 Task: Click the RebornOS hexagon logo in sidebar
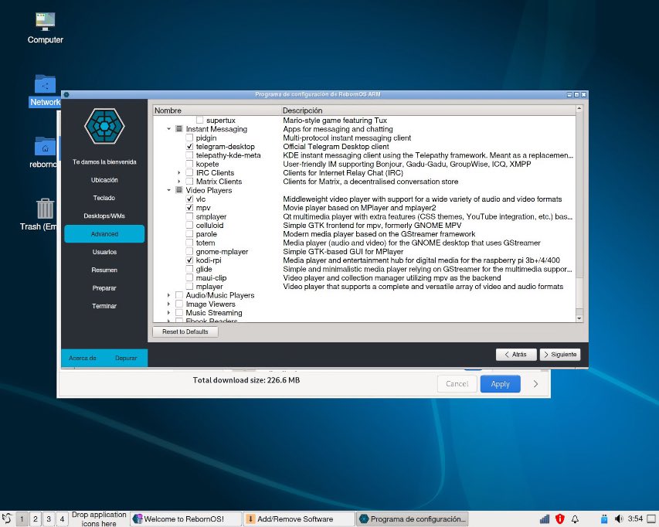pos(104,126)
